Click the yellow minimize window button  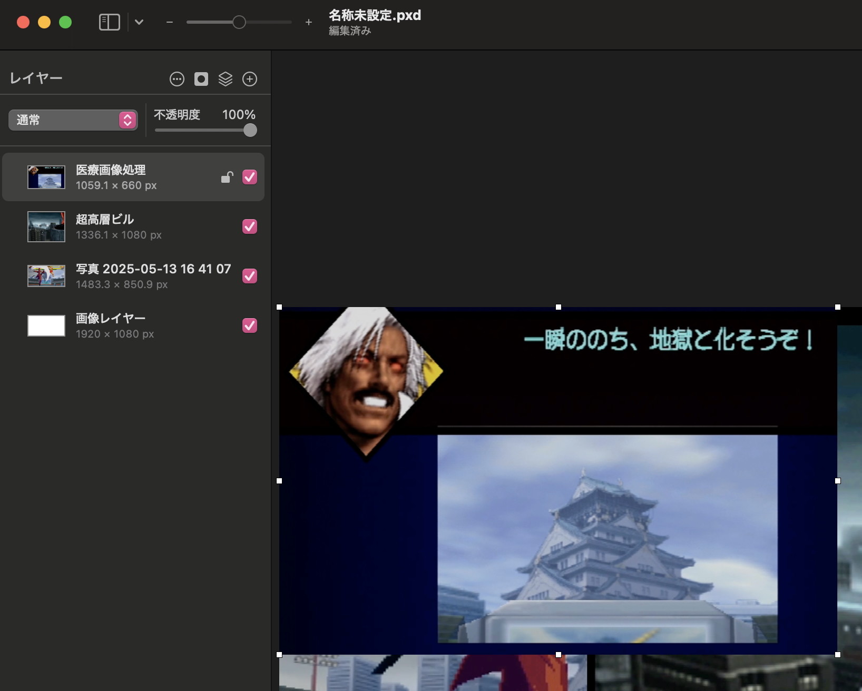point(44,22)
